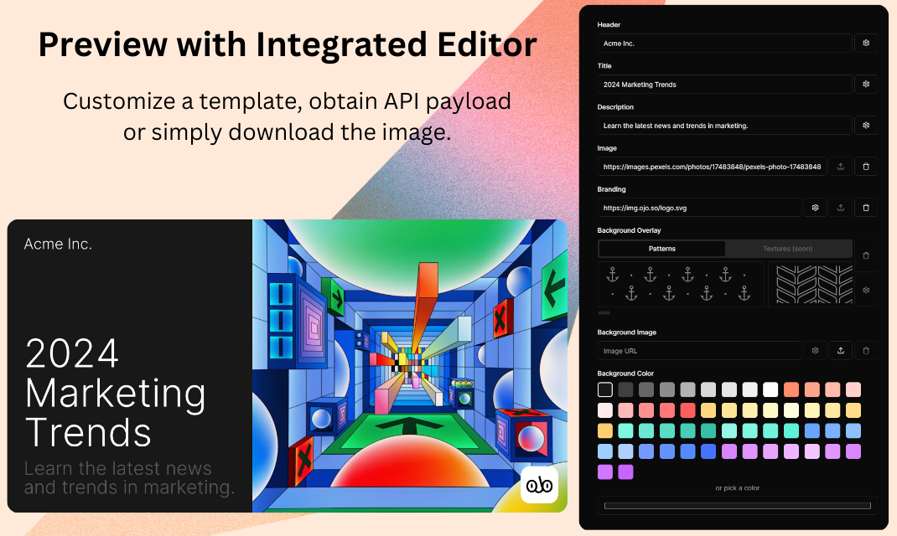
Task: Click the Header input containing Acme Inc.
Action: coord(725,44)
